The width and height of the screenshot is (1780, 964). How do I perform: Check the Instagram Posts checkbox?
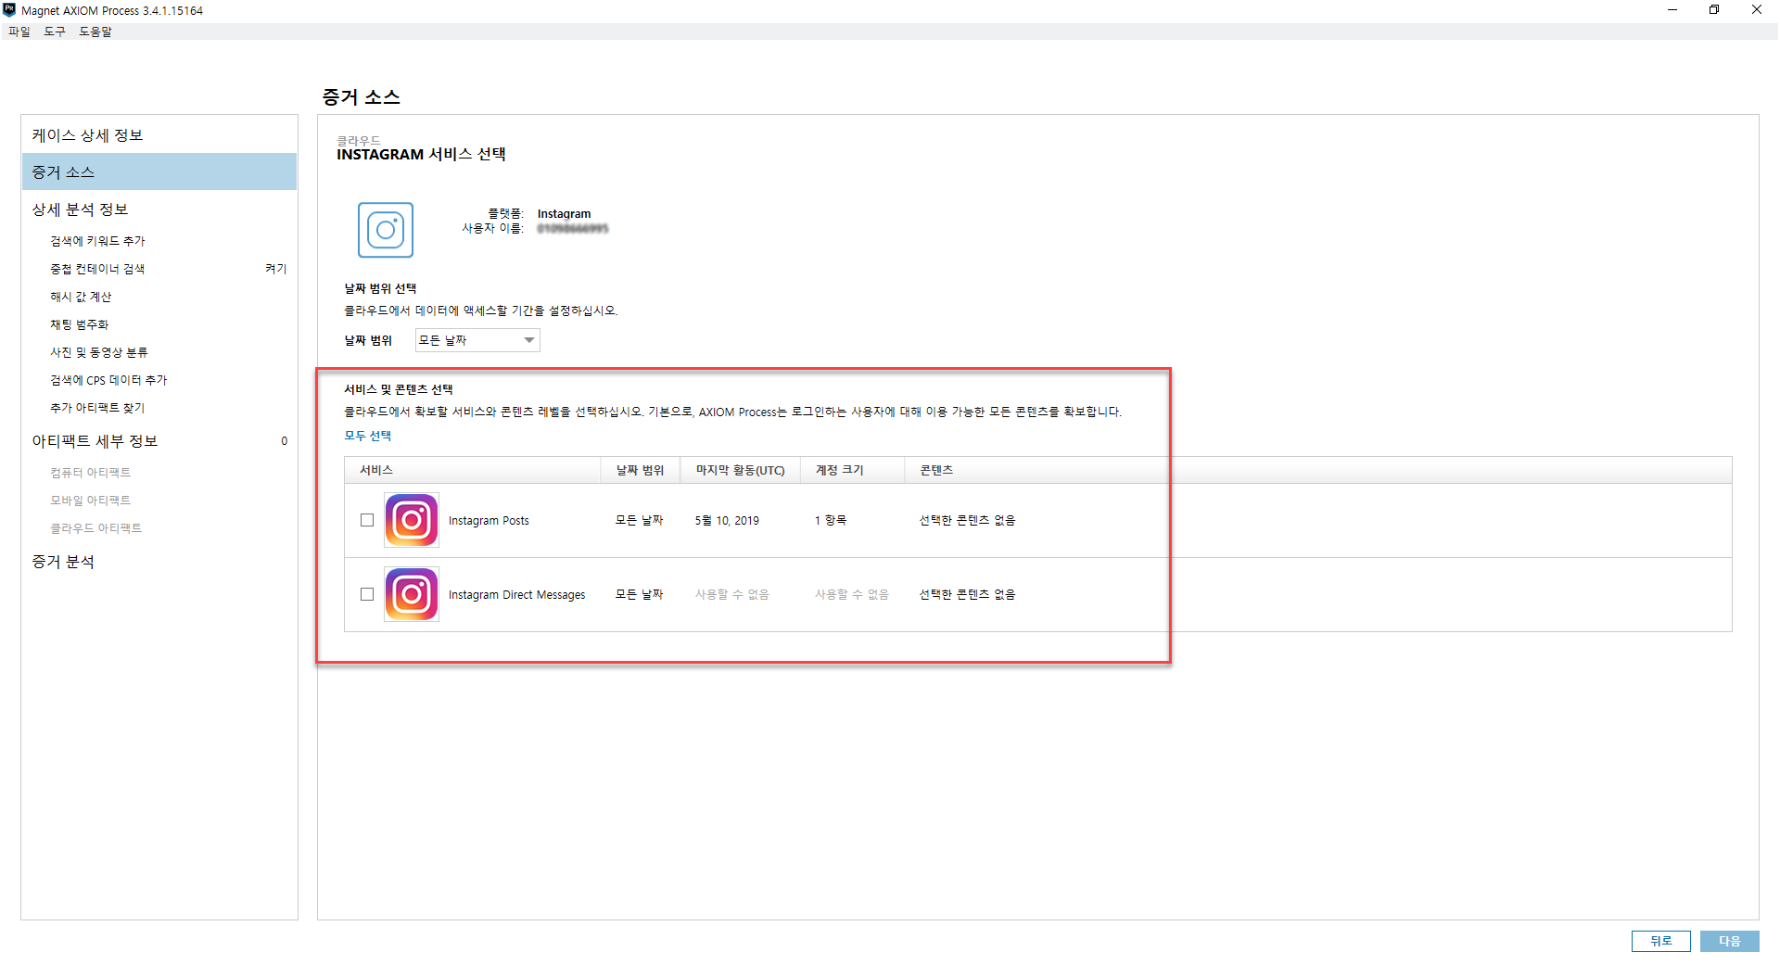pos(367,520)
